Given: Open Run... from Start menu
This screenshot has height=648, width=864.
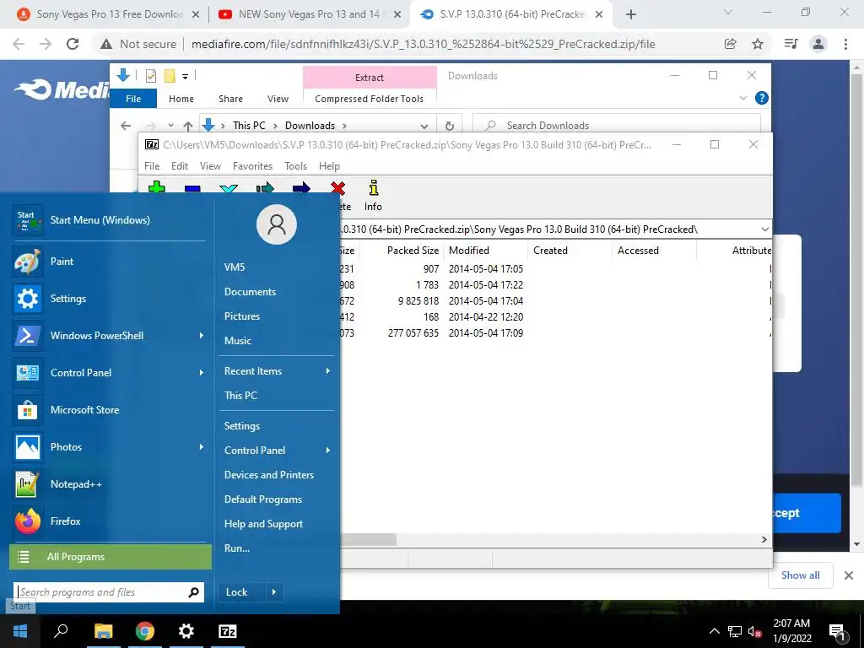Looking at the screenshot, I should pyautogui.click(x=237, y=548).
